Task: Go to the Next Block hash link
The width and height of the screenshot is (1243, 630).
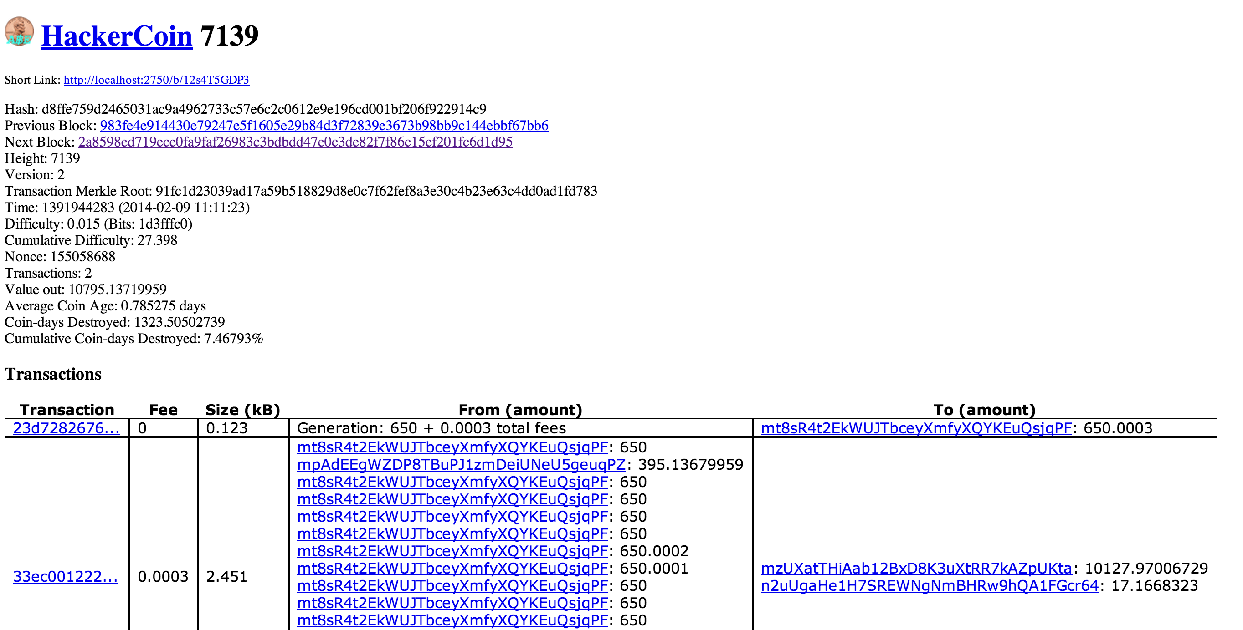Action: click(x=295, y=142)
